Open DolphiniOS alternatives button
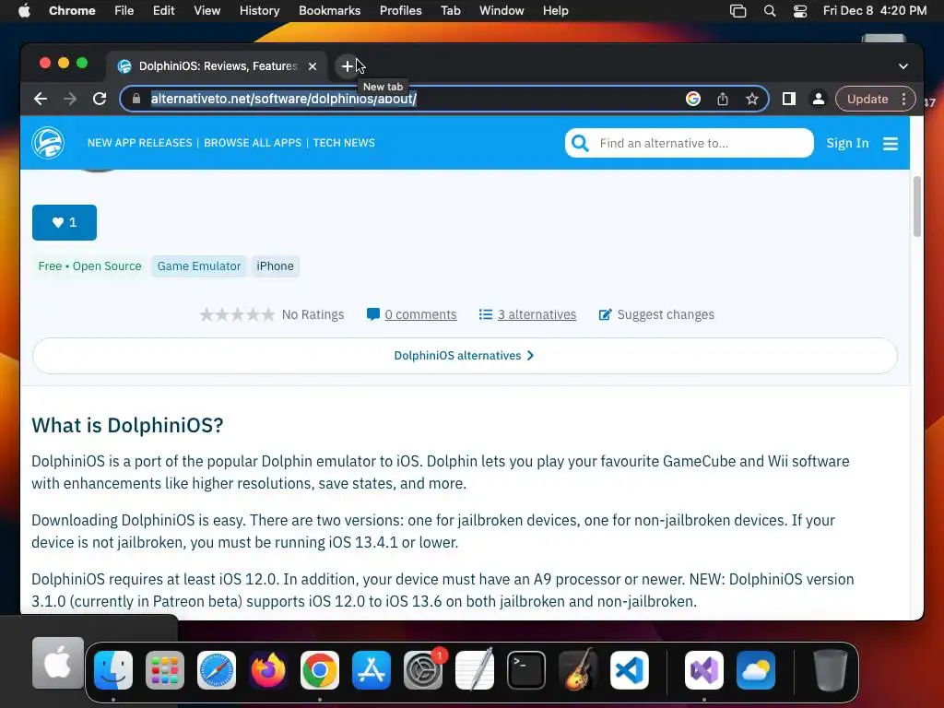The image size is (944, 708). tap(465, 356)
